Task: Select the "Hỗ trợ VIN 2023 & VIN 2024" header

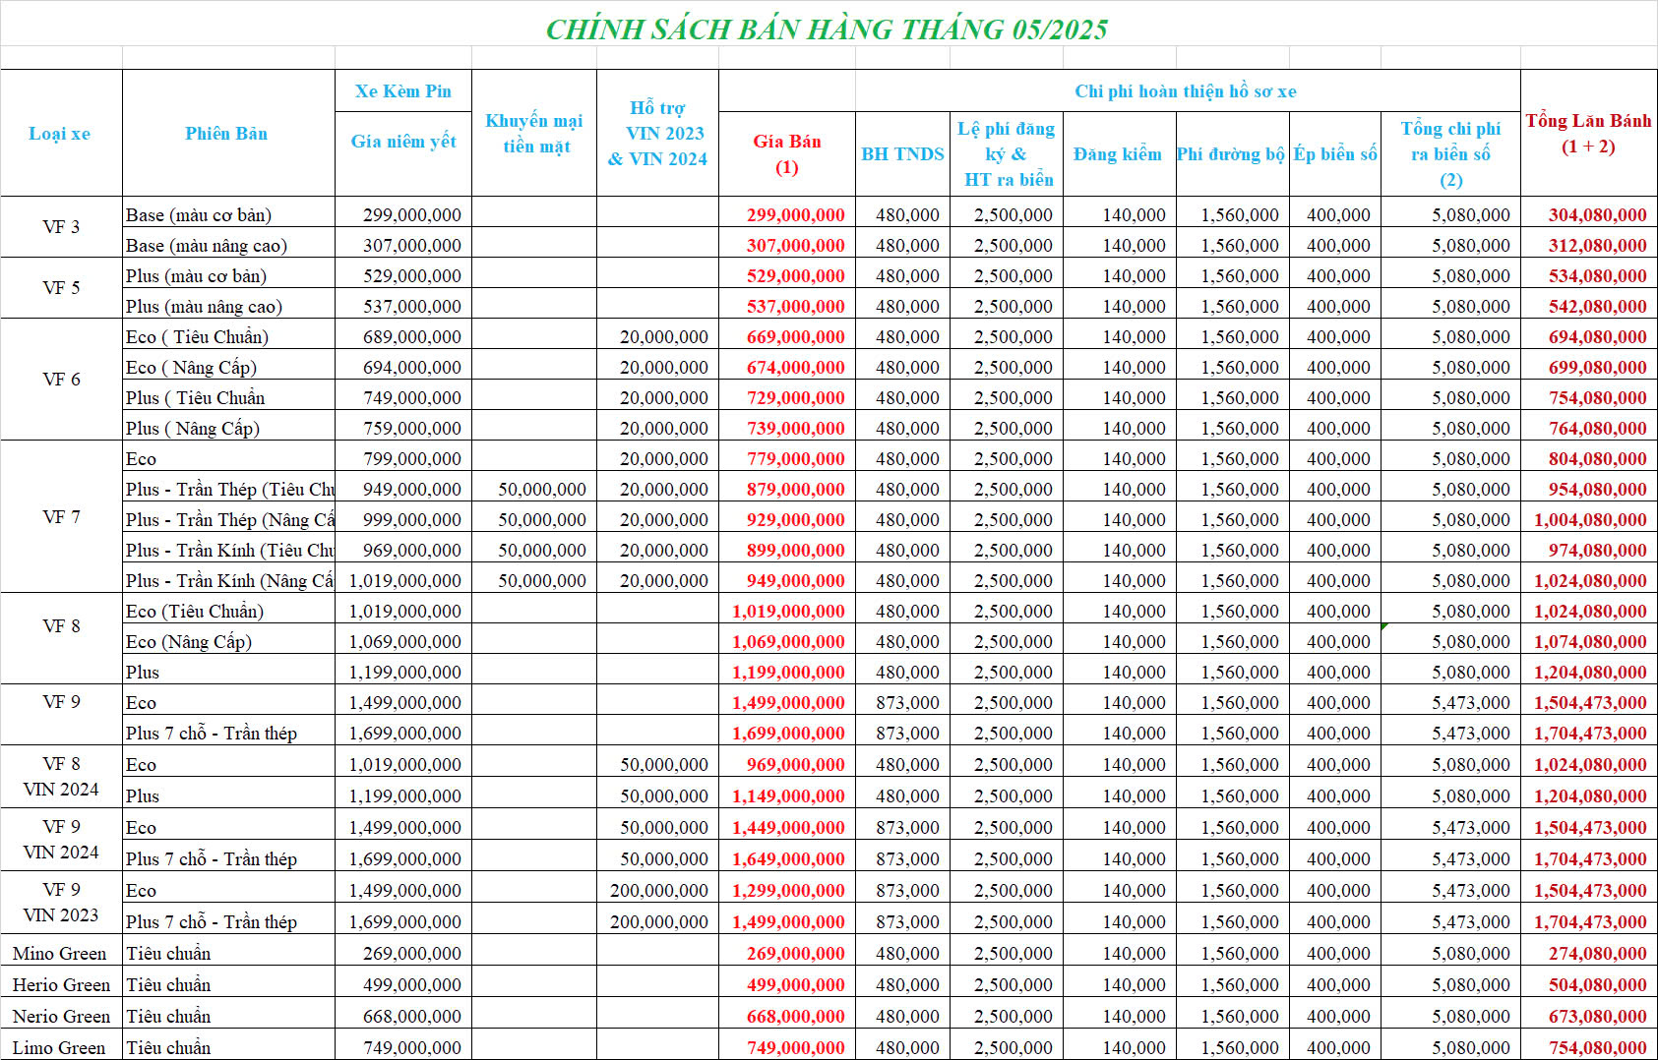Action: coord(657,134)
